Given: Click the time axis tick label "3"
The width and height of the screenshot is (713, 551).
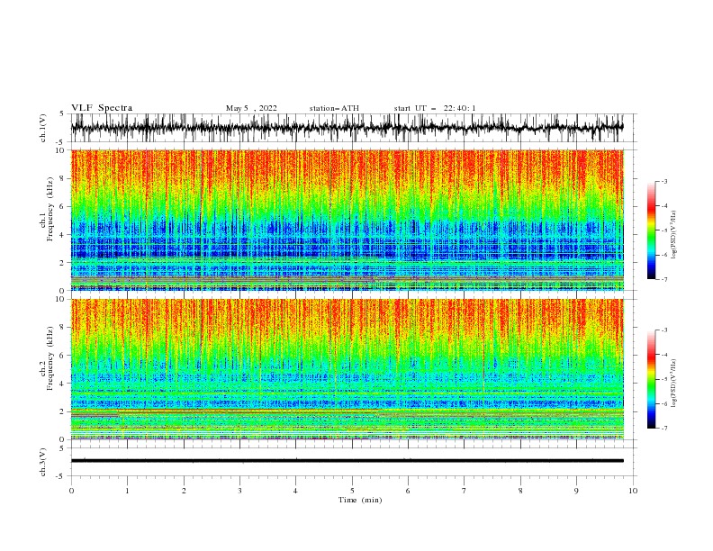Looking at the screenshot, I should coord(239,491).
